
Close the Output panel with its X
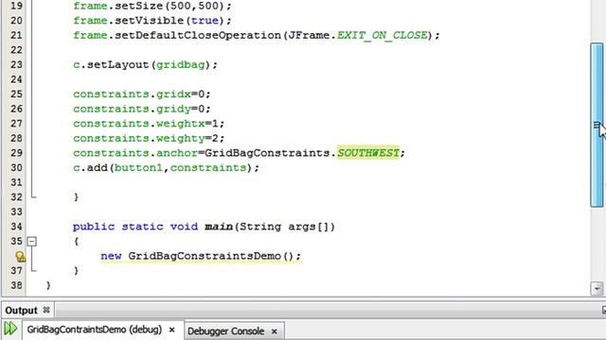pos(46,310)
